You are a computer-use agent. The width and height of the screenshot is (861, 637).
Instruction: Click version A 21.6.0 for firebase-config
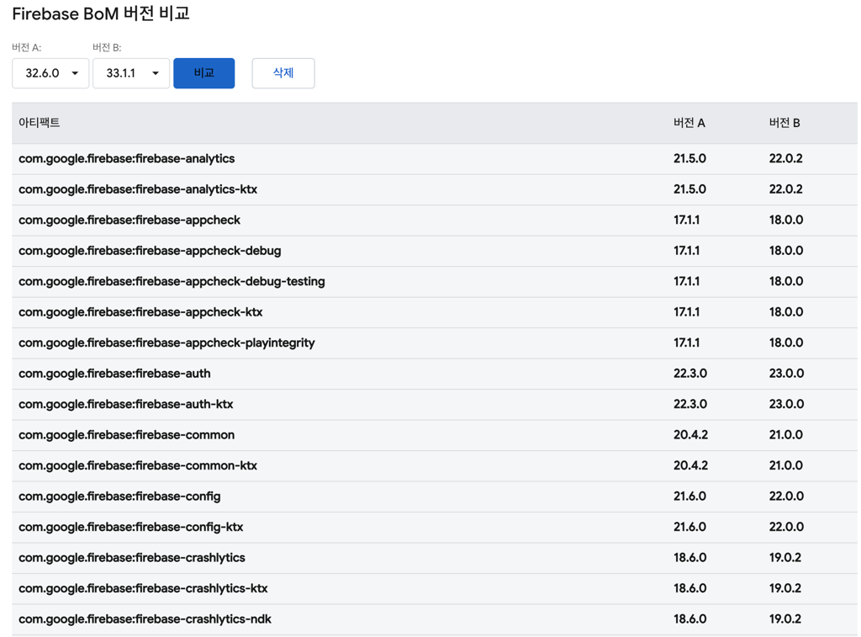coord(689,496)
